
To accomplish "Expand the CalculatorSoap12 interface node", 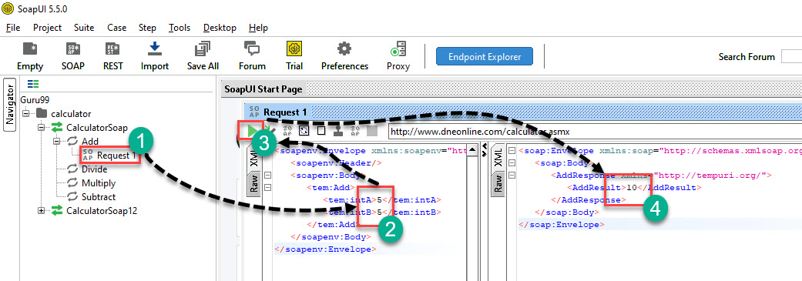I will coord(42,210).
